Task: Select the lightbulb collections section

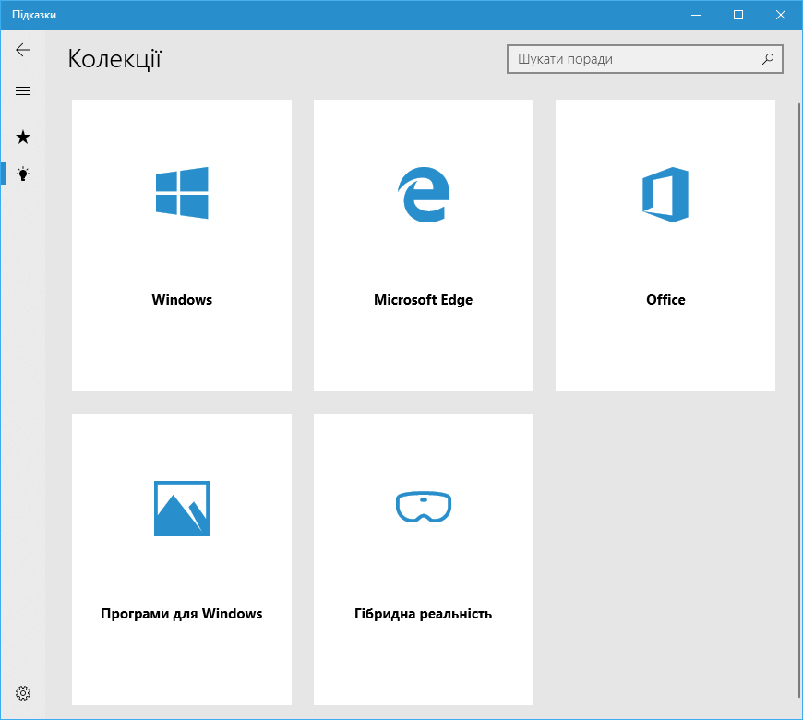Action: [23, 174]
